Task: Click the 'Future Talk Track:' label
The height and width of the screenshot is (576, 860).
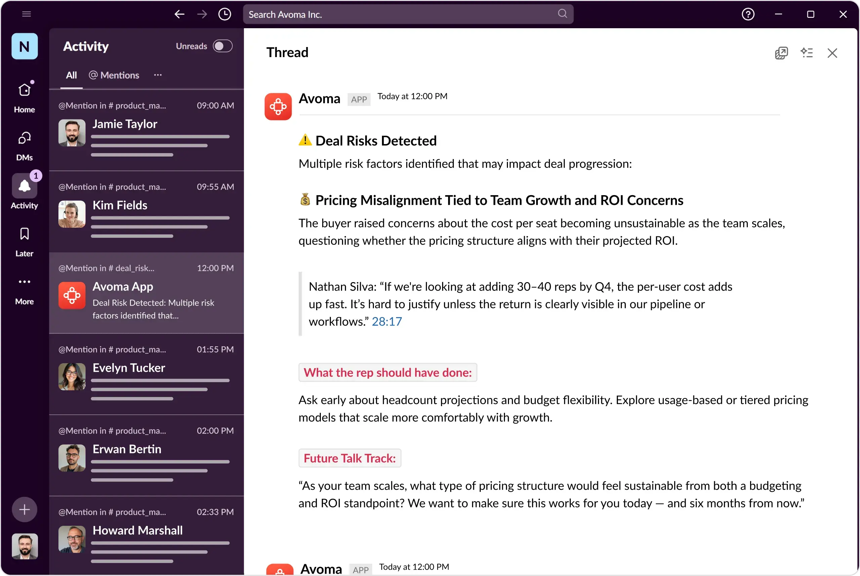Action: [350, 458]
